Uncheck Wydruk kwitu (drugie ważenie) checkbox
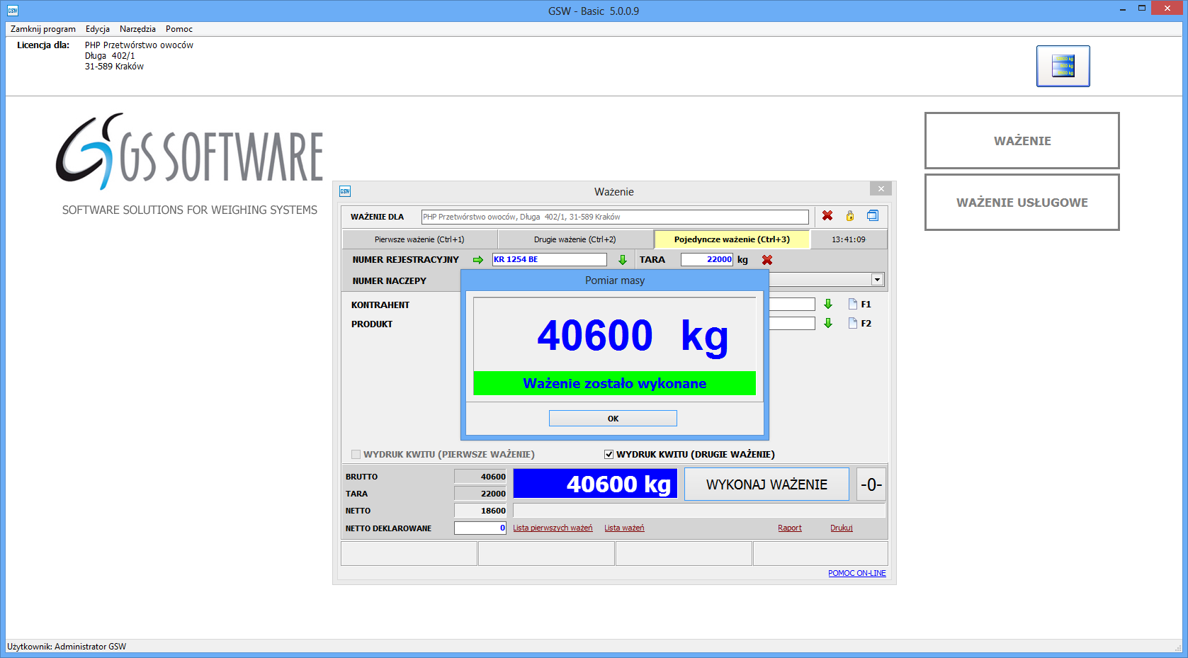The height and width of the screenshot is (658, 1188). pos(609,455)
